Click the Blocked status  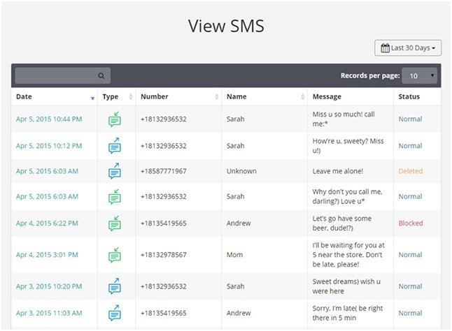(x=411, y=223)
